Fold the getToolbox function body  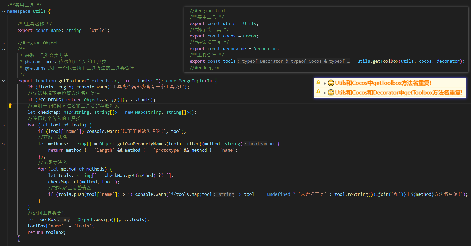click(x=3, y=81)
